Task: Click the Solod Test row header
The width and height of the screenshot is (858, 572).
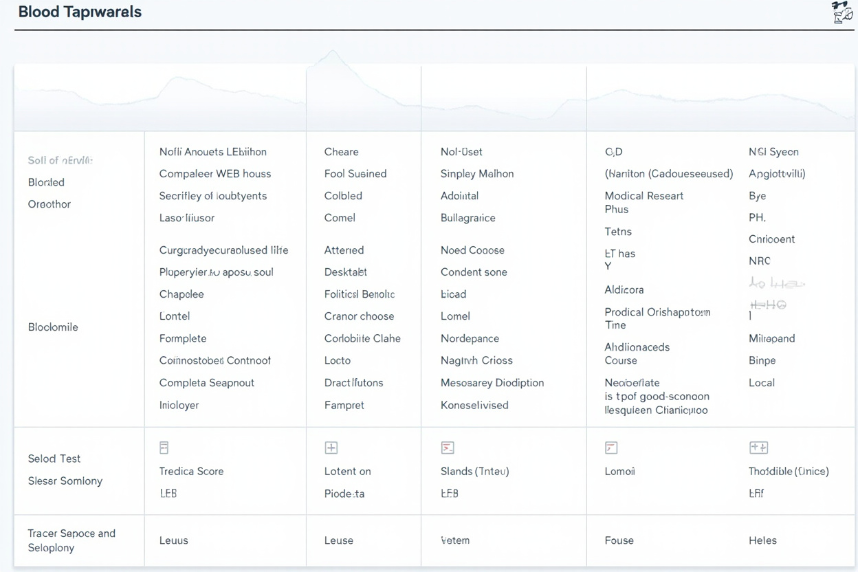Action: coord(54,459)
